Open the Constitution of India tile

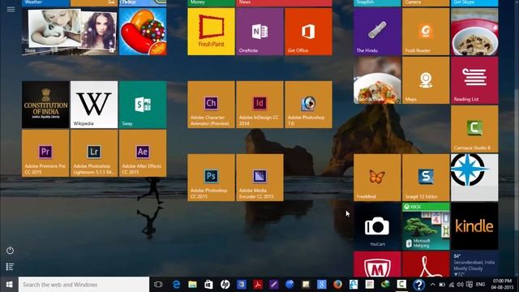click(45, 105)
